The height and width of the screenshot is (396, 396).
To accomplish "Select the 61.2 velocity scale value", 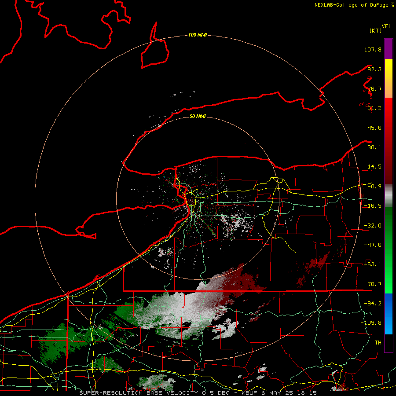I will click(374, 108).
